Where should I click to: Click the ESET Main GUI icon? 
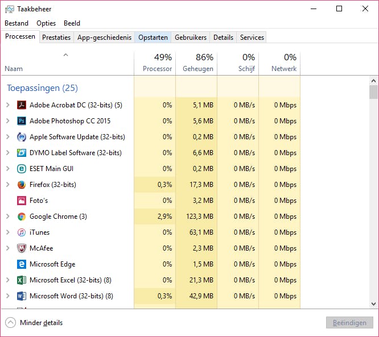pyautogui.click(x=22, y=169)
